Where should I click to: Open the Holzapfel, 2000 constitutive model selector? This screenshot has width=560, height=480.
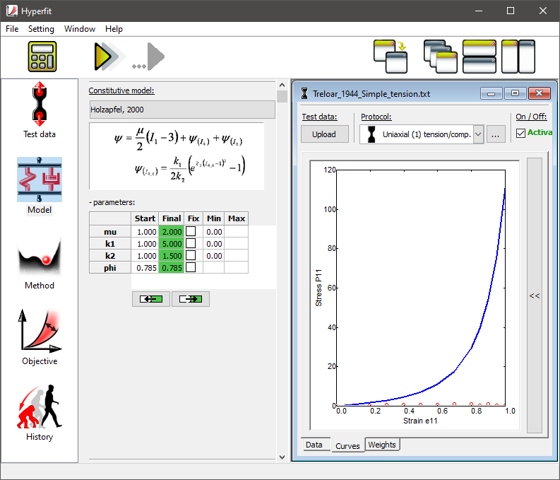(182, 110)
